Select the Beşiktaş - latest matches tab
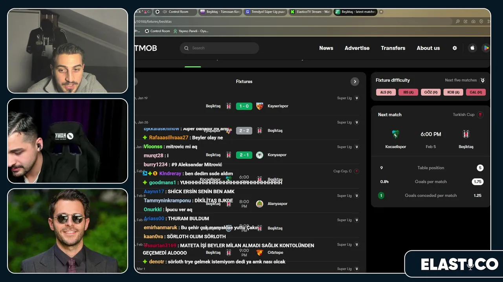The height and width of the screenshot is (282, 503). coord(356,12)
